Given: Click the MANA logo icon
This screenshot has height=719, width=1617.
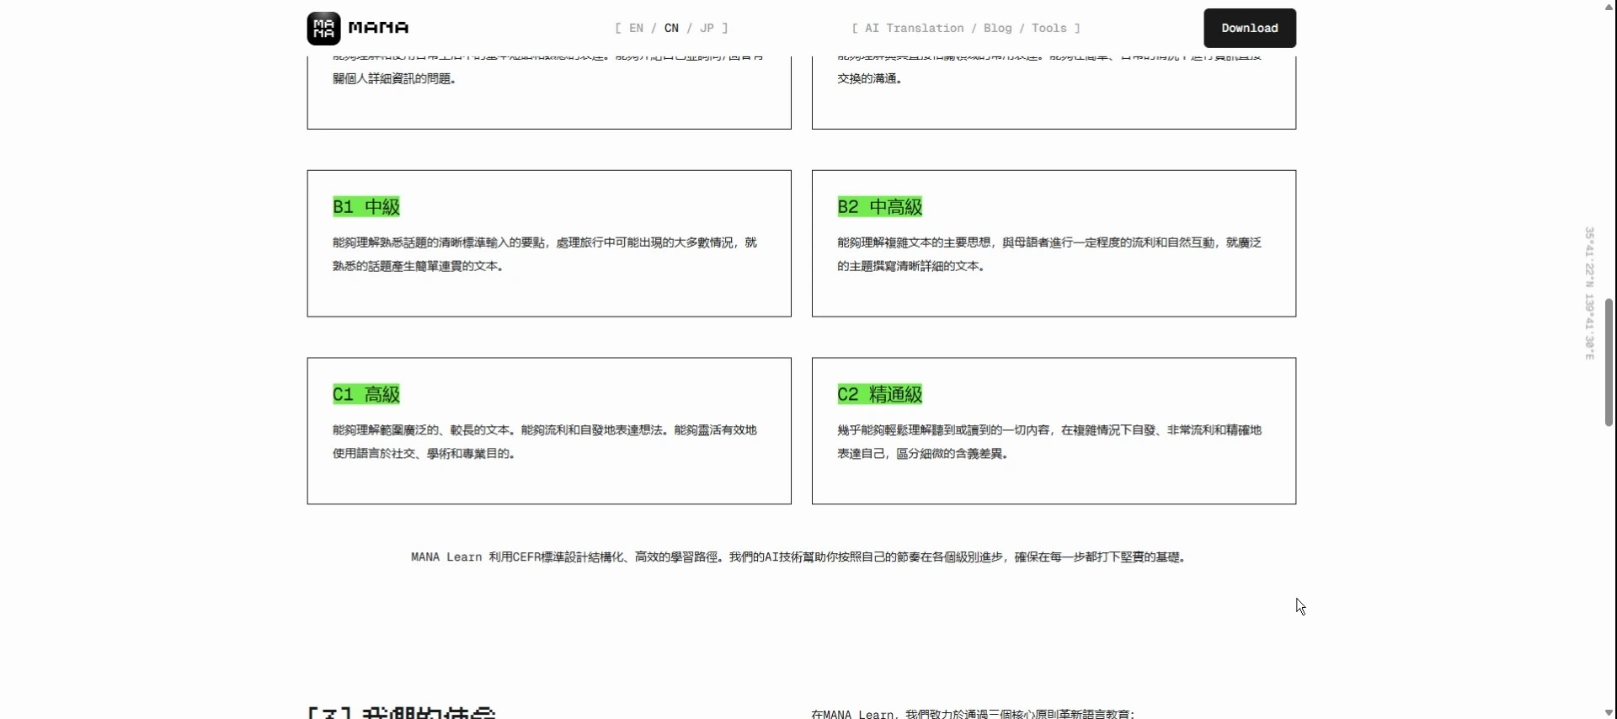Looking at the screenshot, I should [x=323, y=28].
